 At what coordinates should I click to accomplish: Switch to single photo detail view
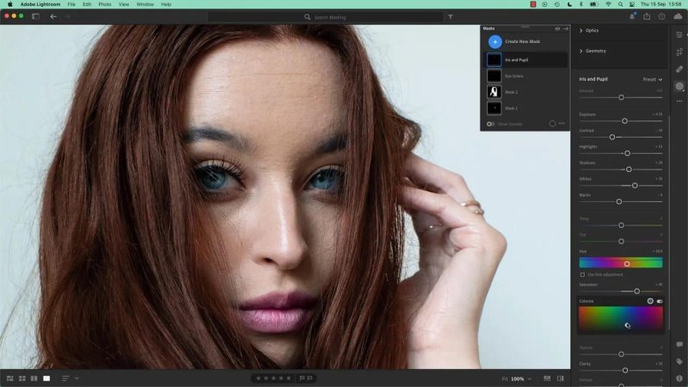click(x=46, y=378)
